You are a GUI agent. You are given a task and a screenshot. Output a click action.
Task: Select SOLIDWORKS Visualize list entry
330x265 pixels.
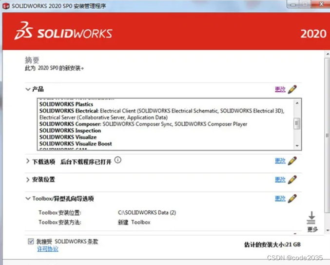point(68,137)
